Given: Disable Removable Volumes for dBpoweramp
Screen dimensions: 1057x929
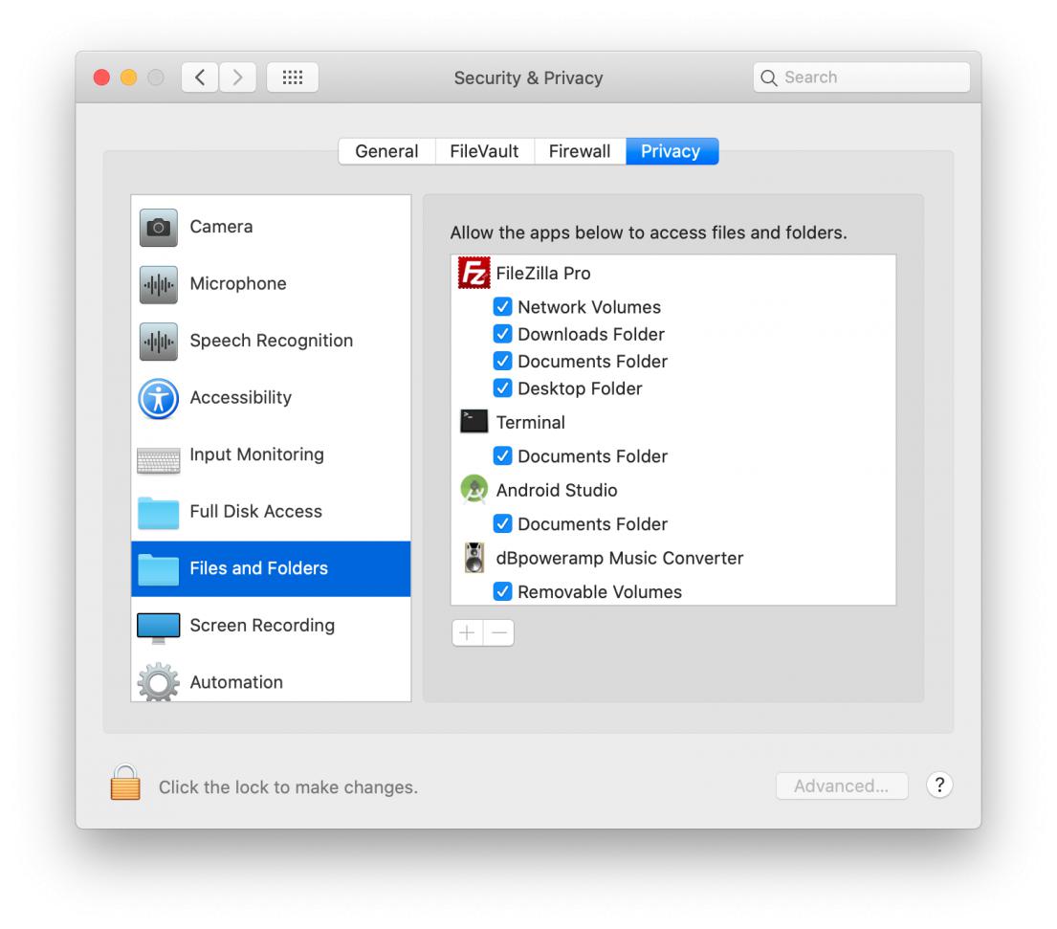Looking at the screenshot, I should (x=502, y=592).
